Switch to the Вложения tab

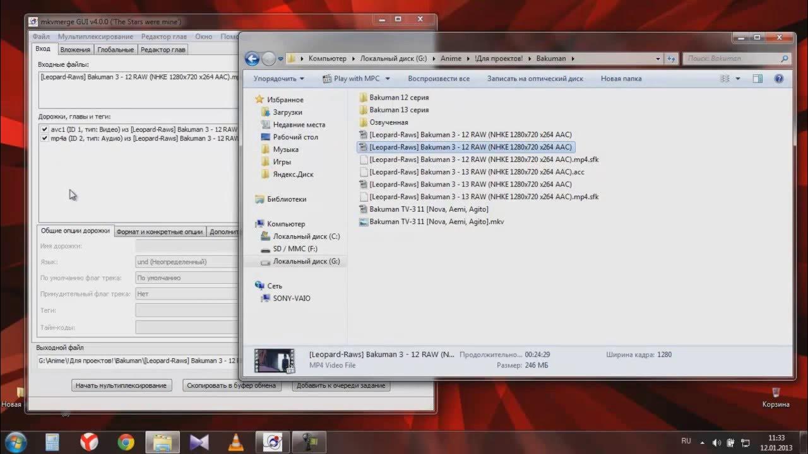click(x=75, y=50)
